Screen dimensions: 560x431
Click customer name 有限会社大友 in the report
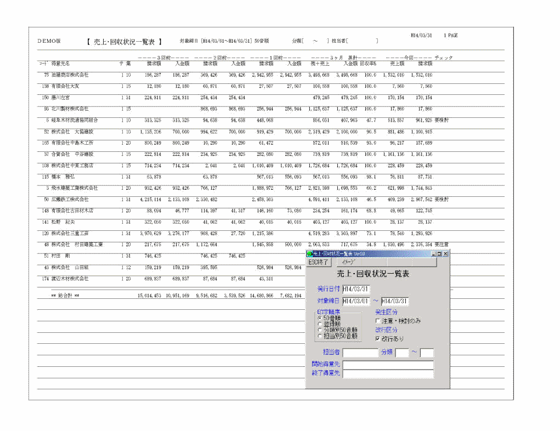65,86
